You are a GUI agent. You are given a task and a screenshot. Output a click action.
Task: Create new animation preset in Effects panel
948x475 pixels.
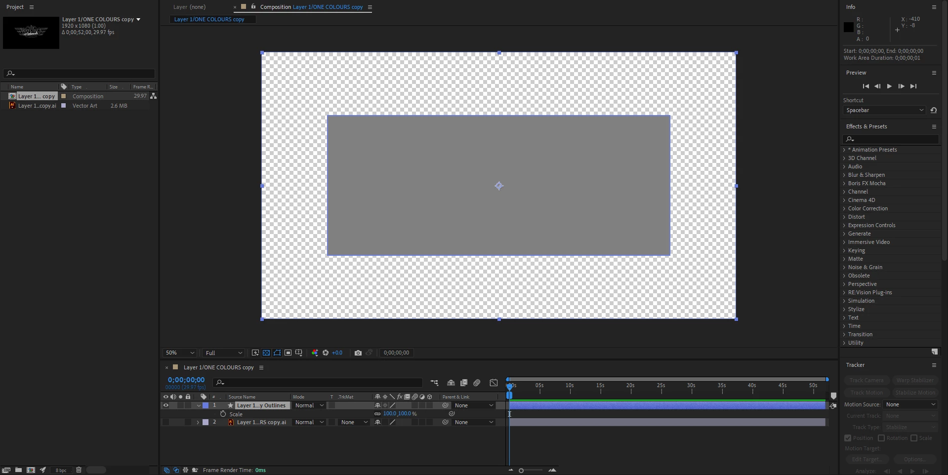point(934,352)
